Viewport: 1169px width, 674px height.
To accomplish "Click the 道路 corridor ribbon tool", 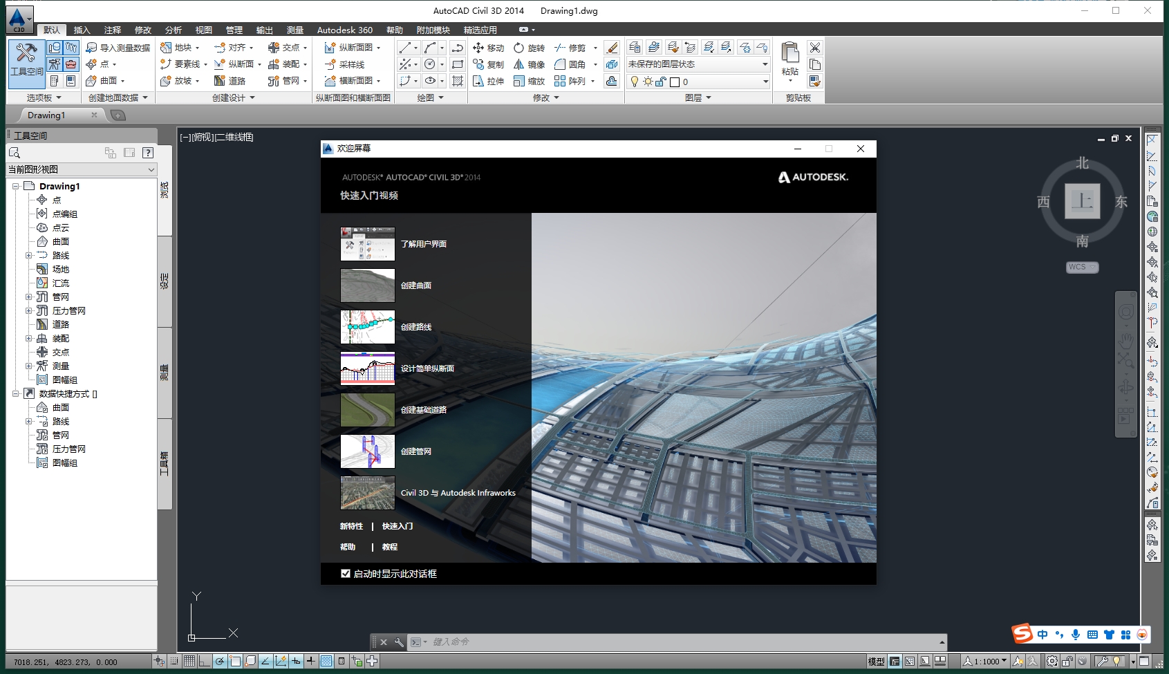I will (x=230, y=81).
